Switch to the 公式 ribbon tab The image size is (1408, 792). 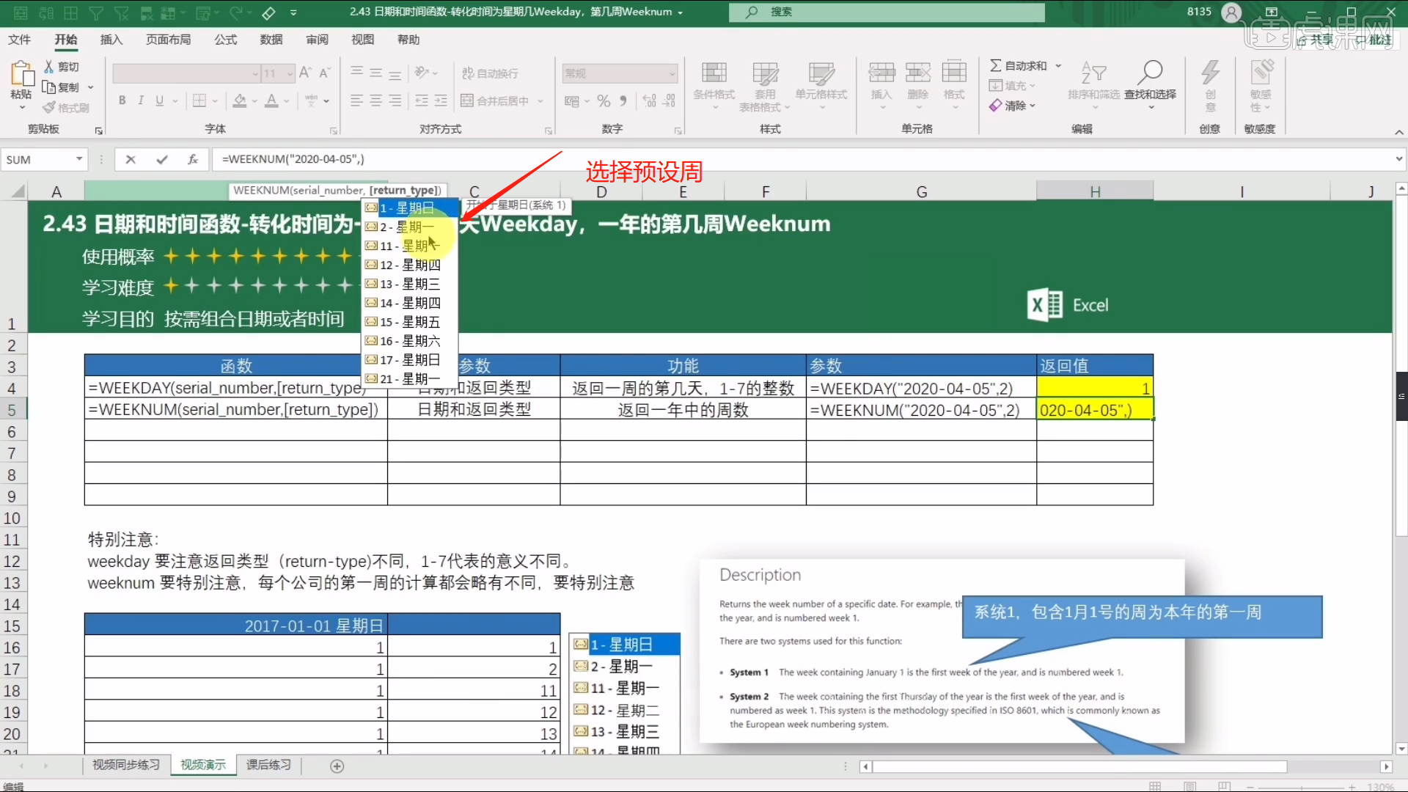click(x=225, y=40)
